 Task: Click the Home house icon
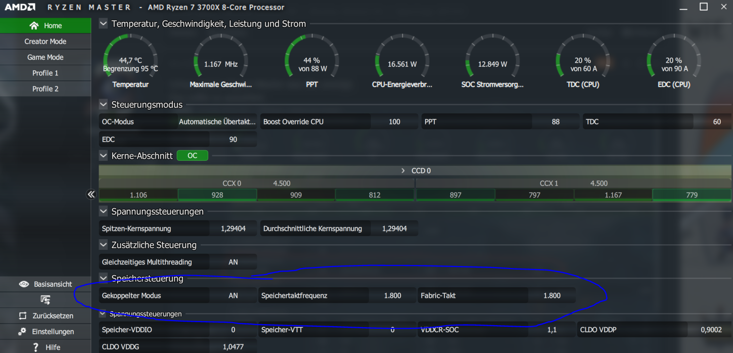(x=34, y=25)
